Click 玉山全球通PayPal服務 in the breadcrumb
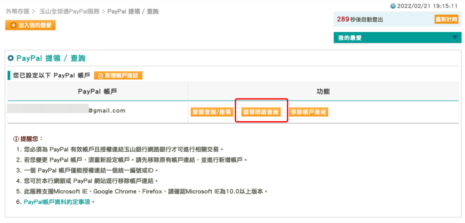The height and width of the screenshot is (223, 465). tap(69, 11)
